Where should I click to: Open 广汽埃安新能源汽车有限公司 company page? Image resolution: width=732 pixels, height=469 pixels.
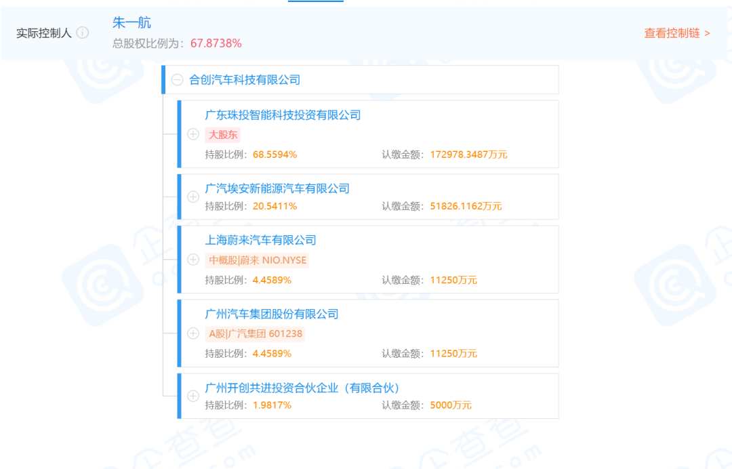277,188
